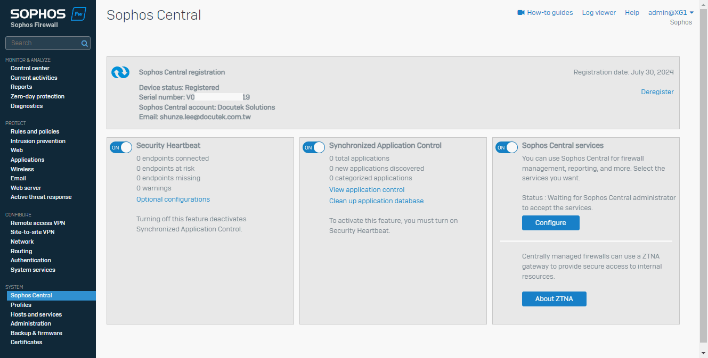Go to Email protection menu item
The image size is (708, 358).
point(18,178)
